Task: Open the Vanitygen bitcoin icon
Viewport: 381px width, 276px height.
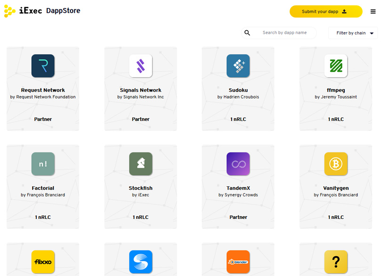Action: 336,164
